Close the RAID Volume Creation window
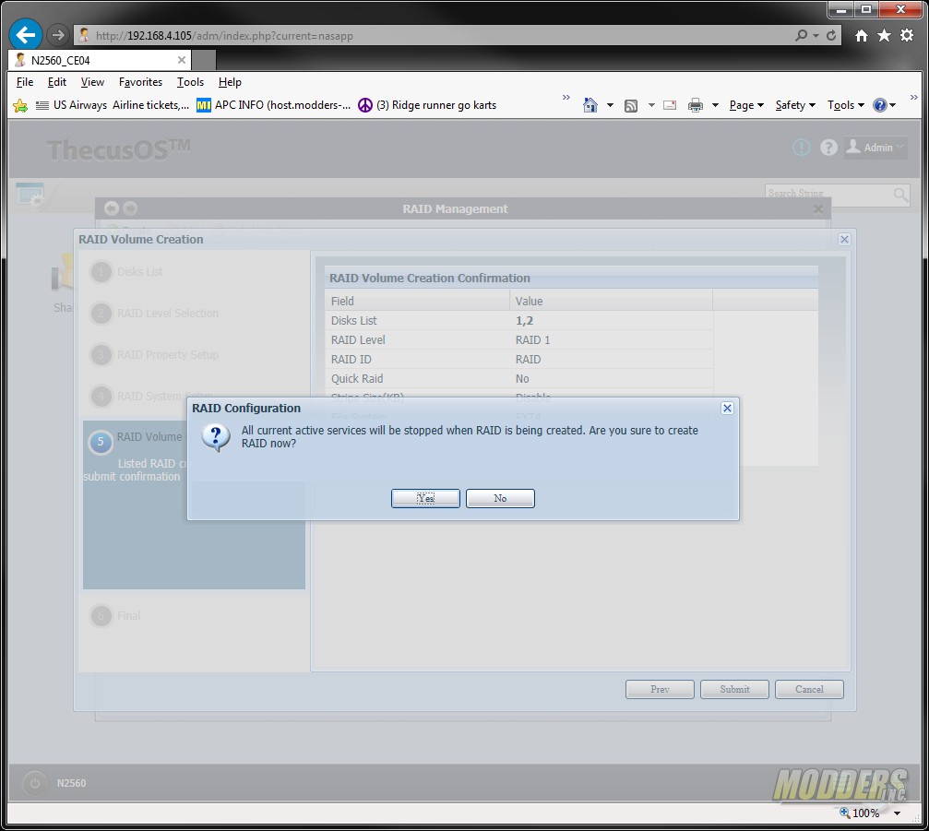The width and height of the screenshot is (929, 831). click(844, 239)
